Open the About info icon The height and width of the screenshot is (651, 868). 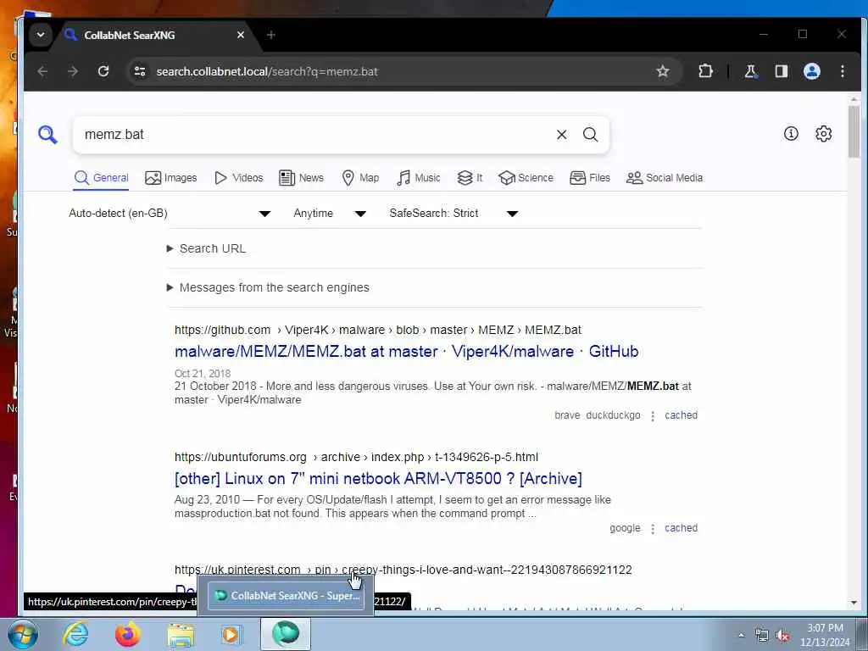click(x=791, y=133)
